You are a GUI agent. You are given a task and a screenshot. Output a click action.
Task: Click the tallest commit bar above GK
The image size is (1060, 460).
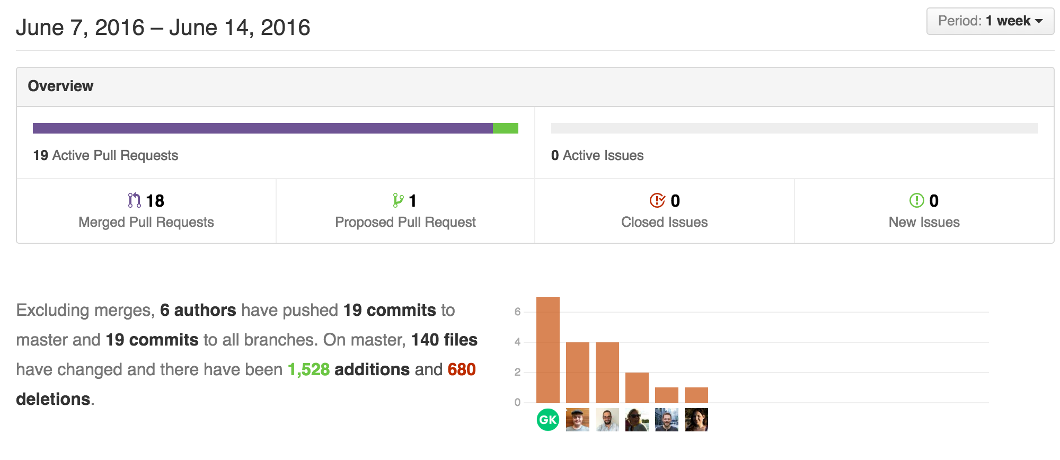coord(547,350)
